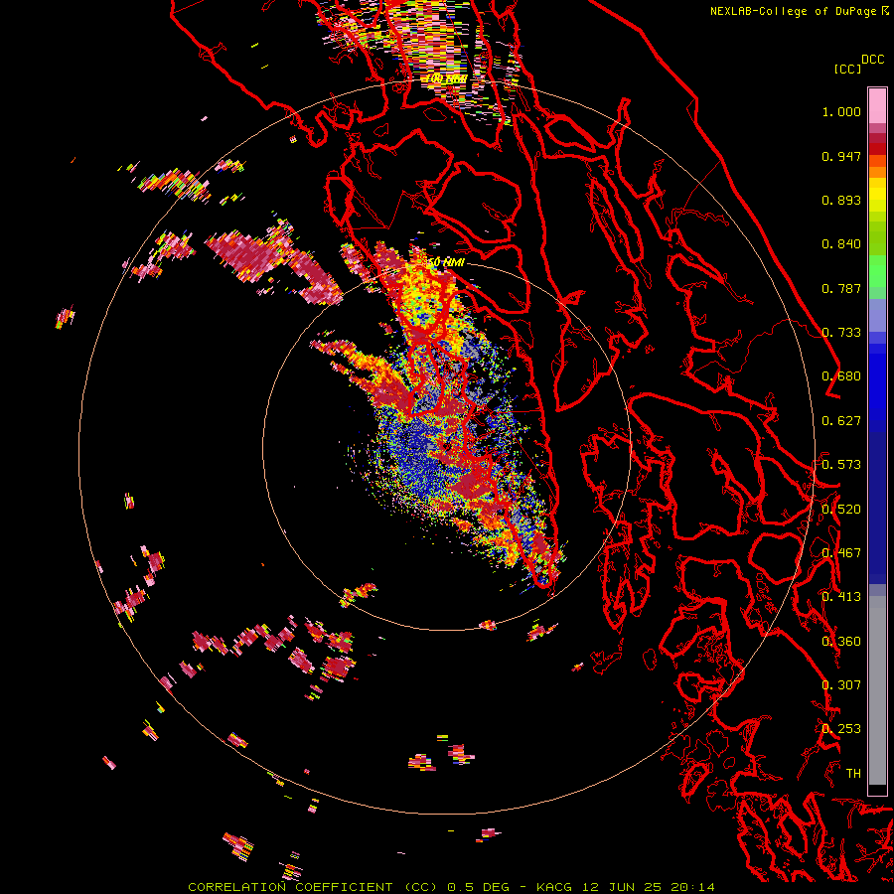
Task: Click the 0.893 scale value
Action: tap(841, 200)
